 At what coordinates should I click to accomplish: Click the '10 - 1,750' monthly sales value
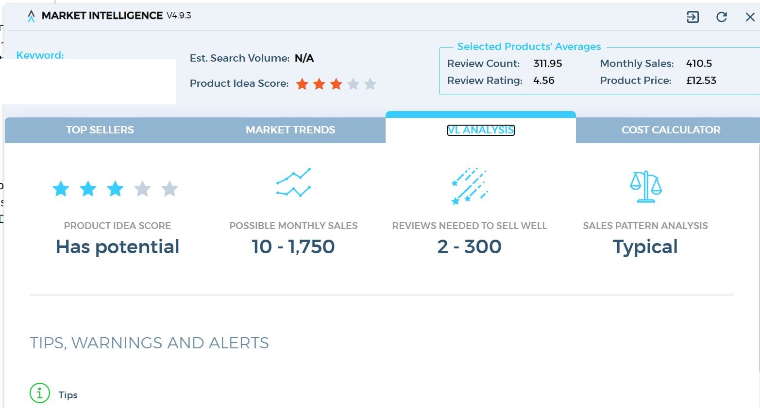[x=293, y=247]
